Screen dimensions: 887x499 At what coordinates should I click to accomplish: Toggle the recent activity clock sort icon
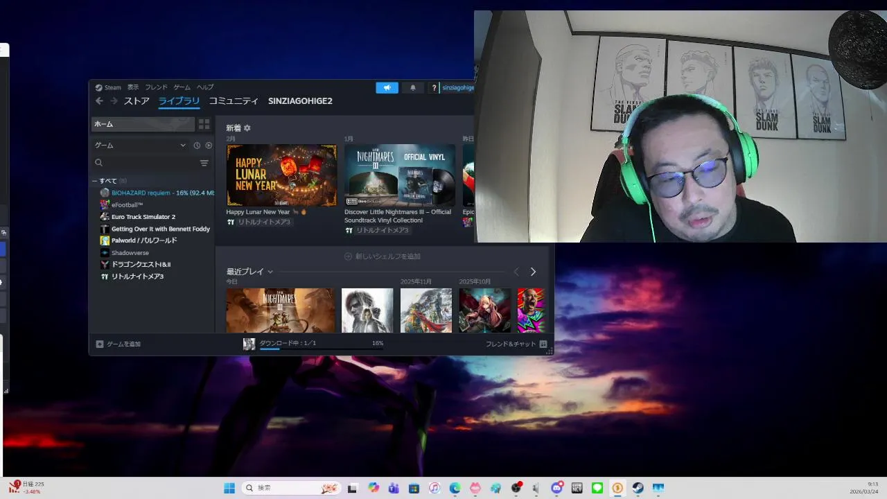[x=197, y=146]
